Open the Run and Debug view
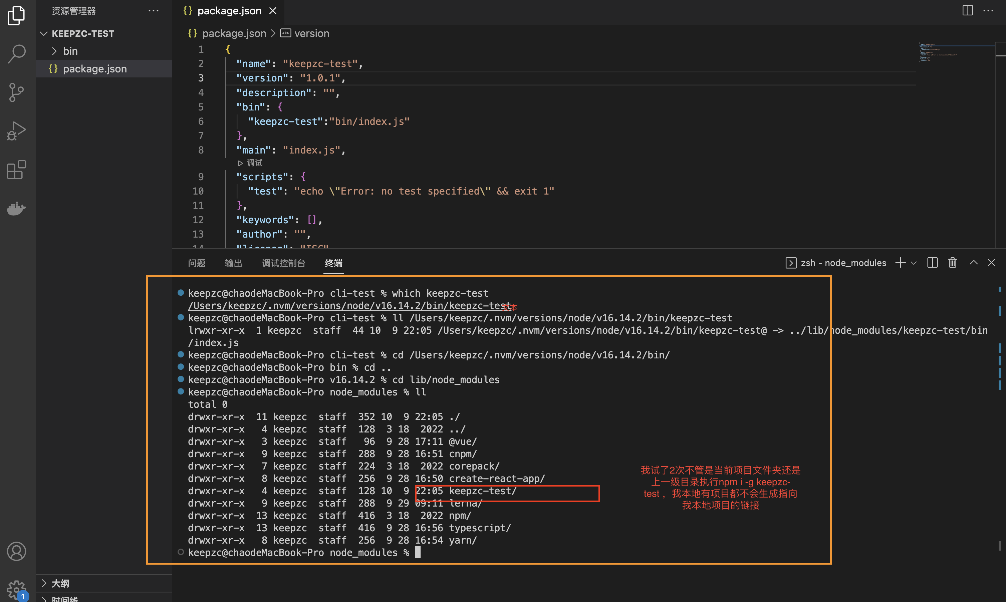Image resolution: width=1006 pixels, height=602 pixels. pyautogui.click(x=16, y=131)
